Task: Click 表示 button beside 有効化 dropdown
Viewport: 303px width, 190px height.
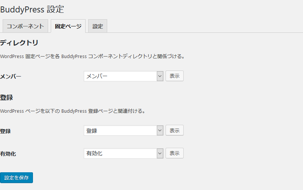Action: tap(175, 153)
